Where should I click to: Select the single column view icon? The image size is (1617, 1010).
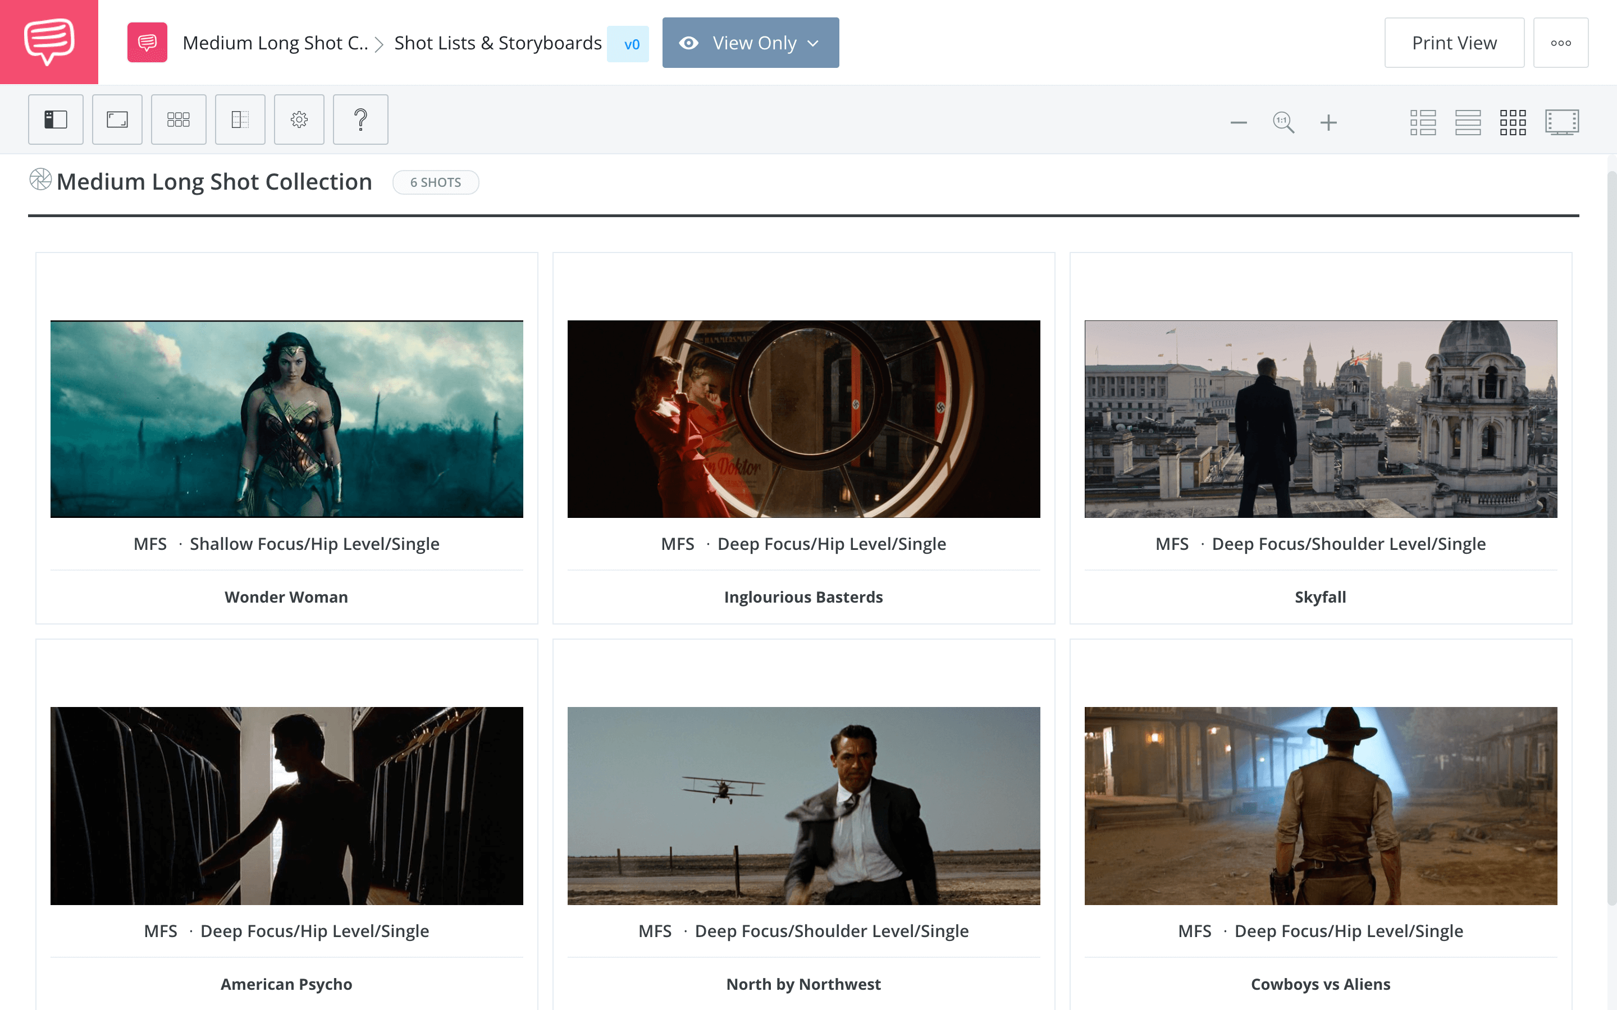tap(1467, 121)
